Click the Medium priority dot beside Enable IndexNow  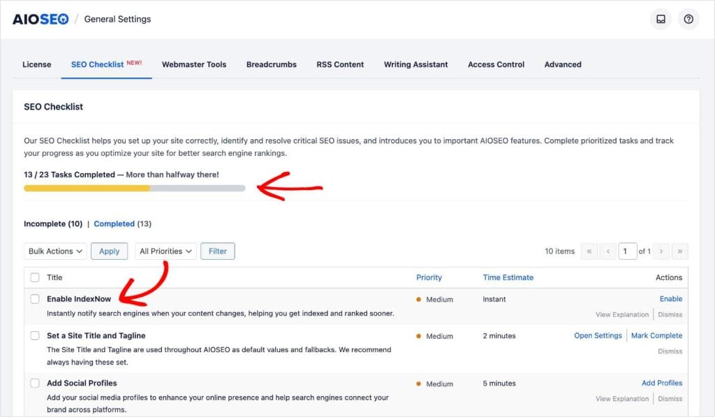pyautogui.click(x=420, y=300)
